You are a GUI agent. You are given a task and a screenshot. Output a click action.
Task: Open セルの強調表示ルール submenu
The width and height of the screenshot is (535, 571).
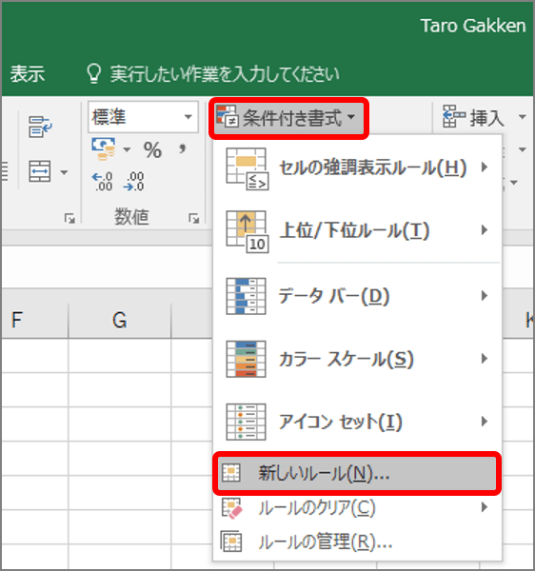pyautogui.click(x=357, y=167)
